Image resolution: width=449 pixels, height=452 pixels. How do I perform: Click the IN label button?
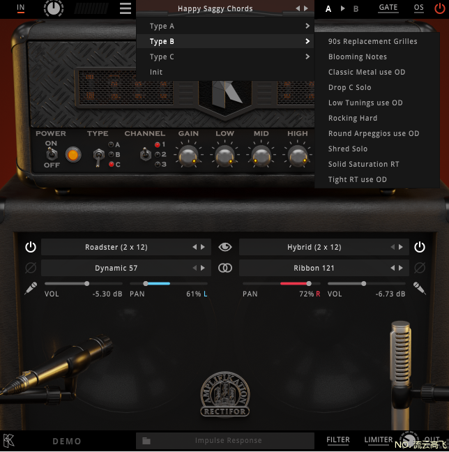point(20,8)
